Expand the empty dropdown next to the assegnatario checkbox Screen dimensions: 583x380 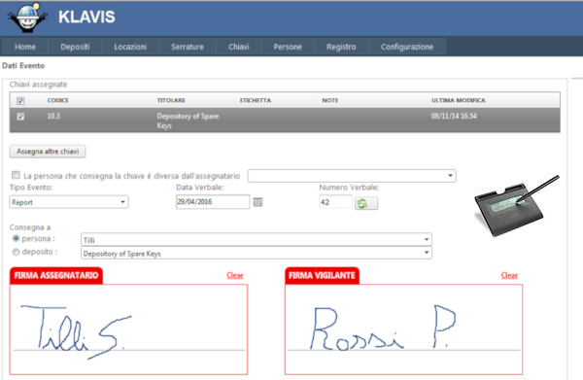tap(352, 176)
